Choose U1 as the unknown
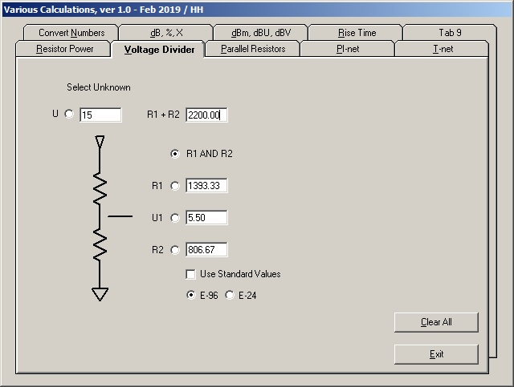This screenshot has width=514, height=387. 175,218
